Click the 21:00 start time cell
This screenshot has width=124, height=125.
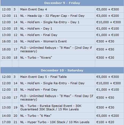pyautogui.click(x=6, y=58)
